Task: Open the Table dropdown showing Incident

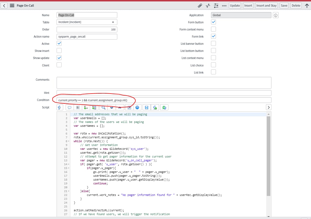Action: [87, 22]
